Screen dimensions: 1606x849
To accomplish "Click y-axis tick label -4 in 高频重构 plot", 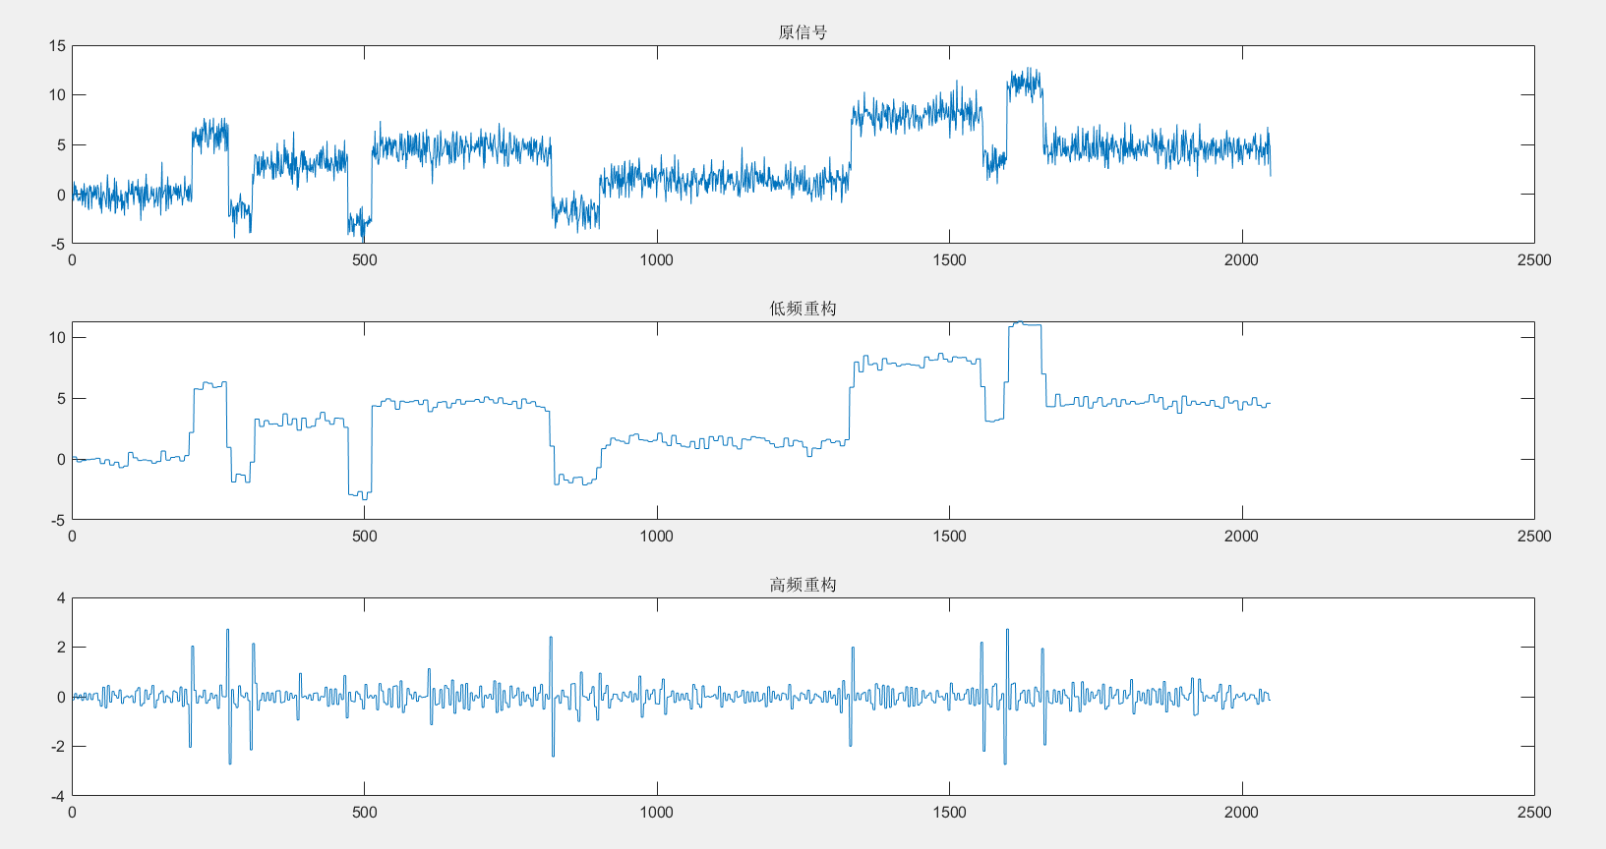I will click(x=59, y=796).
